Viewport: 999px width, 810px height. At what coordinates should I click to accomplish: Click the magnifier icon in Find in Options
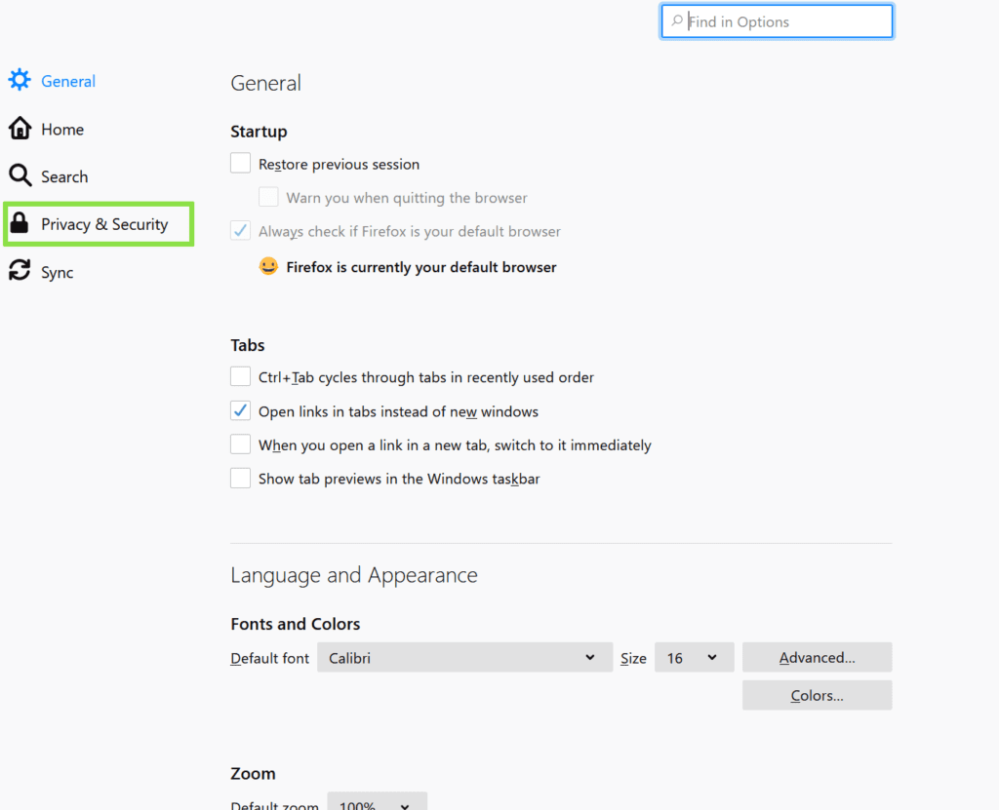(x=676, y=21)
